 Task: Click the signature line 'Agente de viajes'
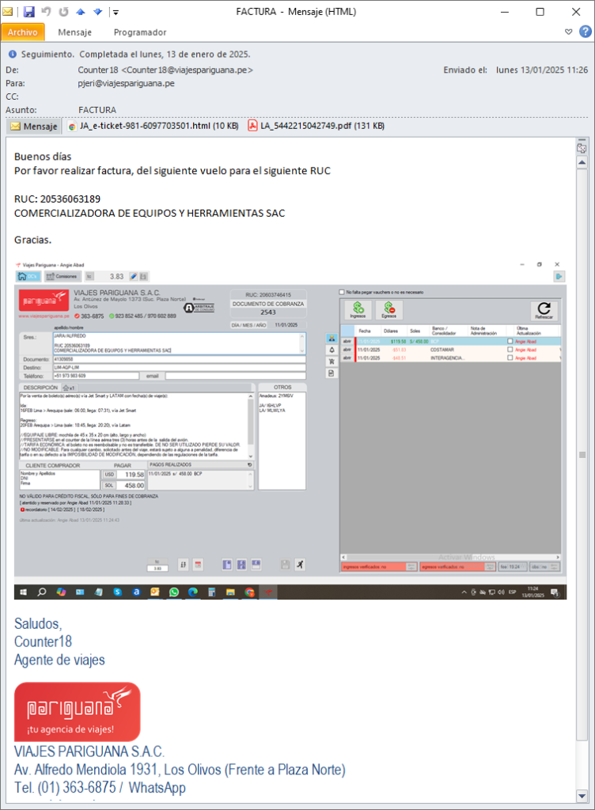point(59,660)
